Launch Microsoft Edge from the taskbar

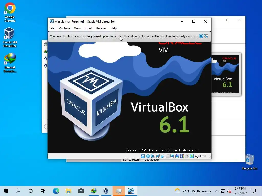point(56,191)
